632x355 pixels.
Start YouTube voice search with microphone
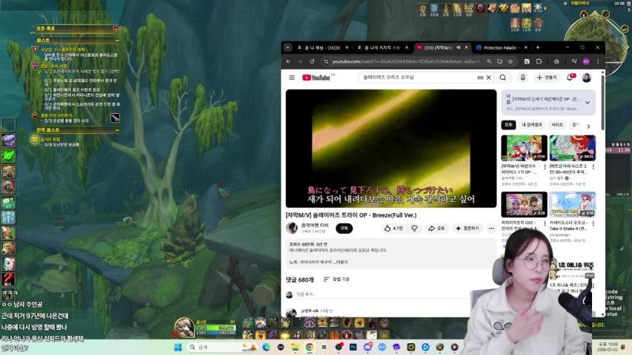[x=523, y=77]
